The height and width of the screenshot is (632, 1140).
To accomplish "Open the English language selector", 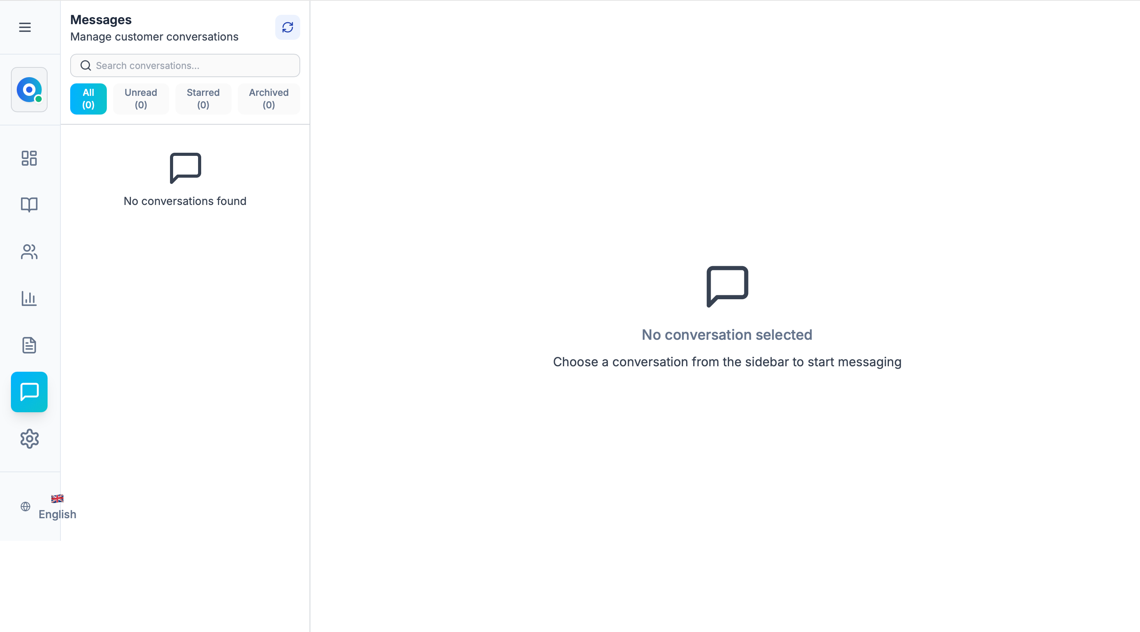I will pos(57,514).
